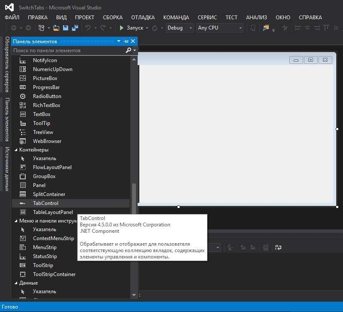This screenshot has width=343, height=312.
Task: Open the СЕРВИС menu
Action: (207, 18)
